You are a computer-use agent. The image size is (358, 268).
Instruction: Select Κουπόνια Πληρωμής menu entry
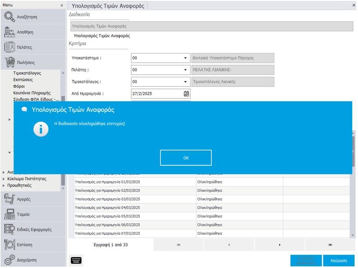click(x=32, y=93)
